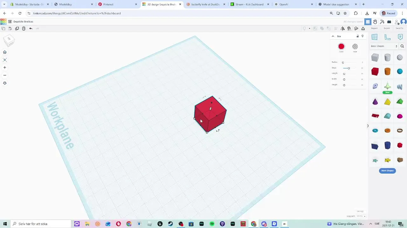The width and height of the screenshot is (407, 228).
Task: Open the workplane grid panel icon
Action: [x=375, y=37]
